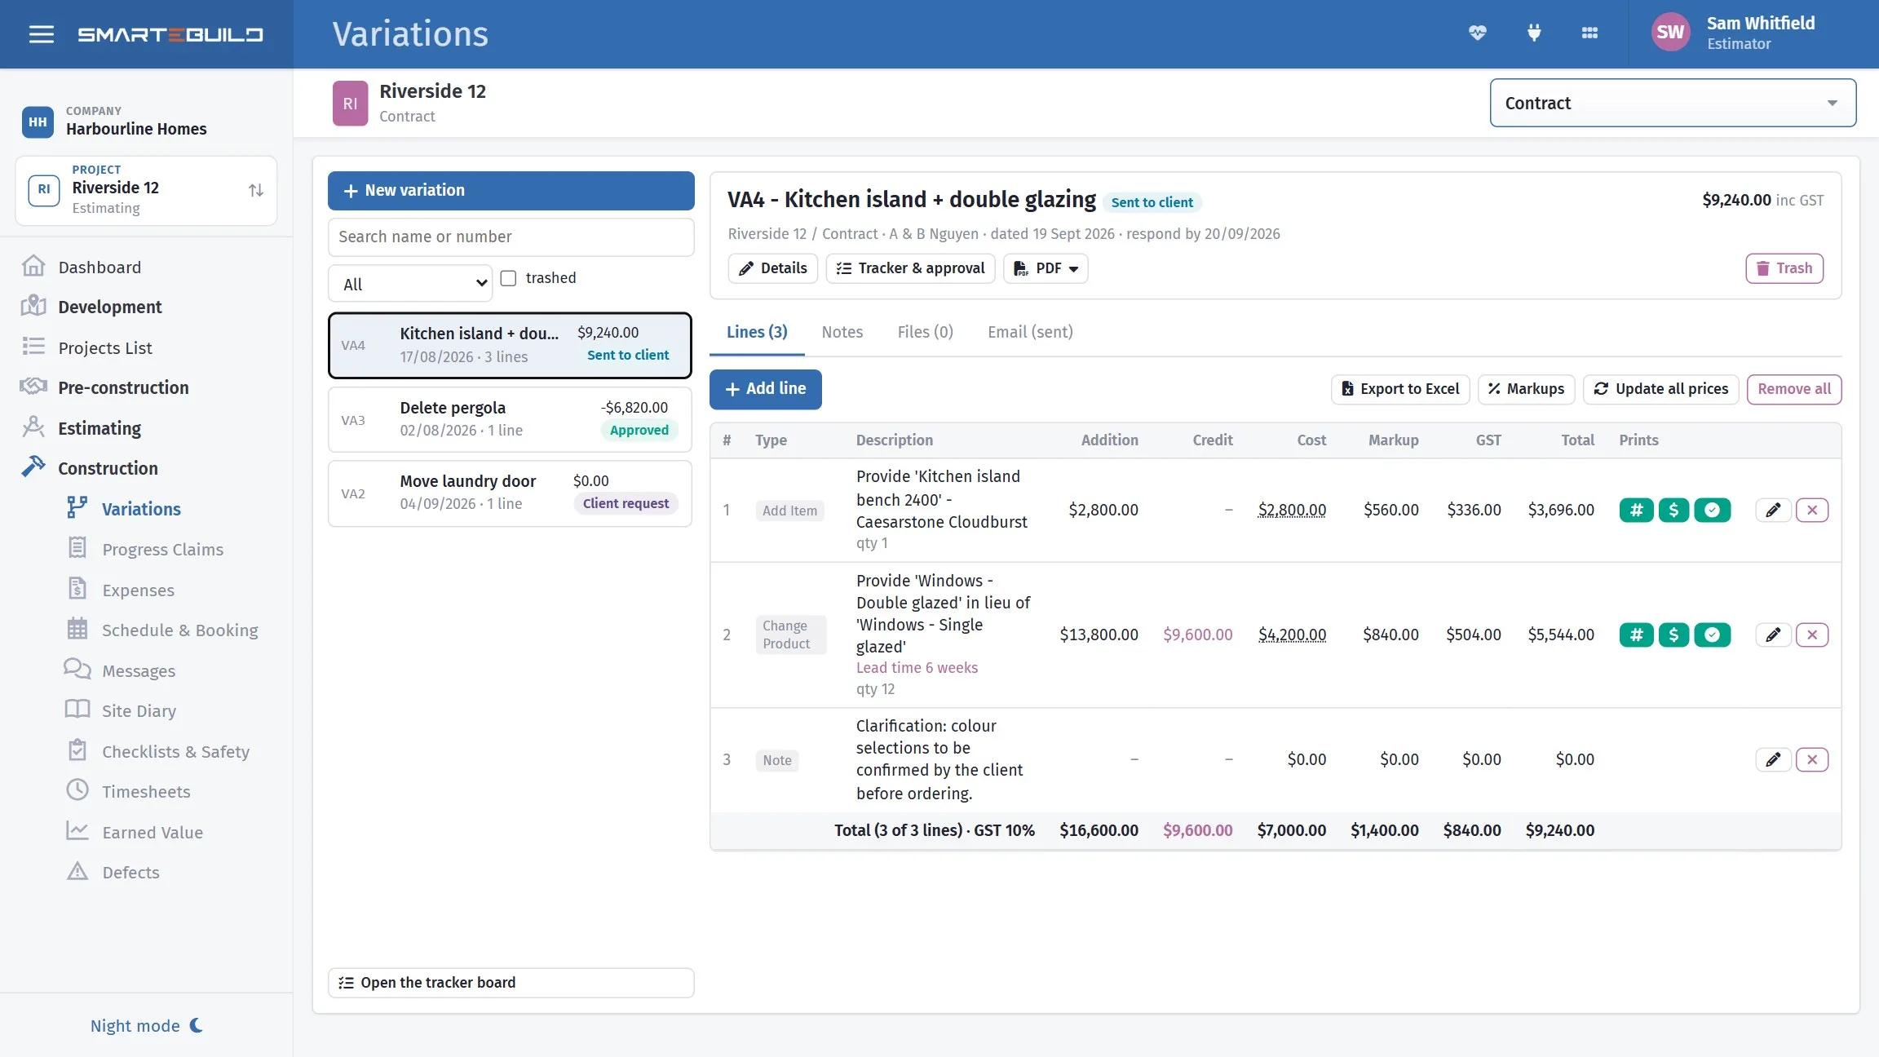Open the PDF dropdown button
Viewport: 1879px width, 1057px height.
click(1046, 268)
